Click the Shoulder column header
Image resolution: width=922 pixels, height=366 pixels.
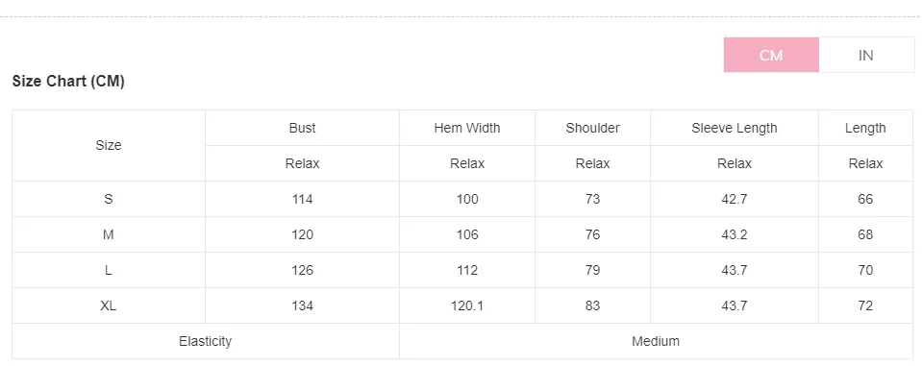(x=592, y=128)
